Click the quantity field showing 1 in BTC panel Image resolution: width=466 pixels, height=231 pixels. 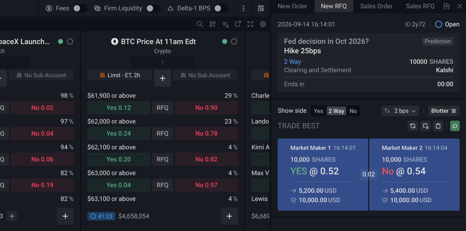click(162, 62)
